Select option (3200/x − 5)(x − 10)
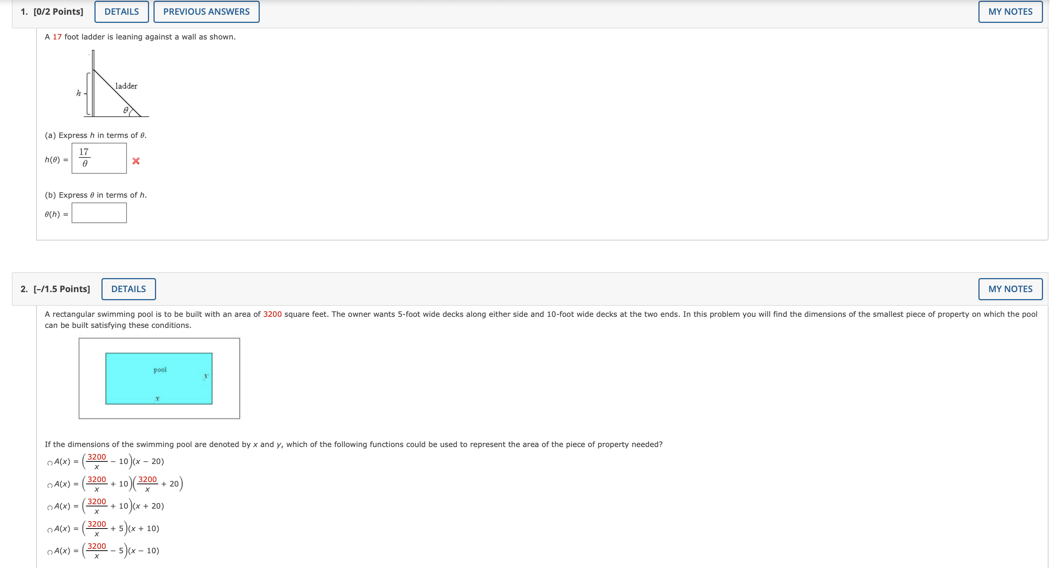The image size is (1050, 568). pos(50,552)
